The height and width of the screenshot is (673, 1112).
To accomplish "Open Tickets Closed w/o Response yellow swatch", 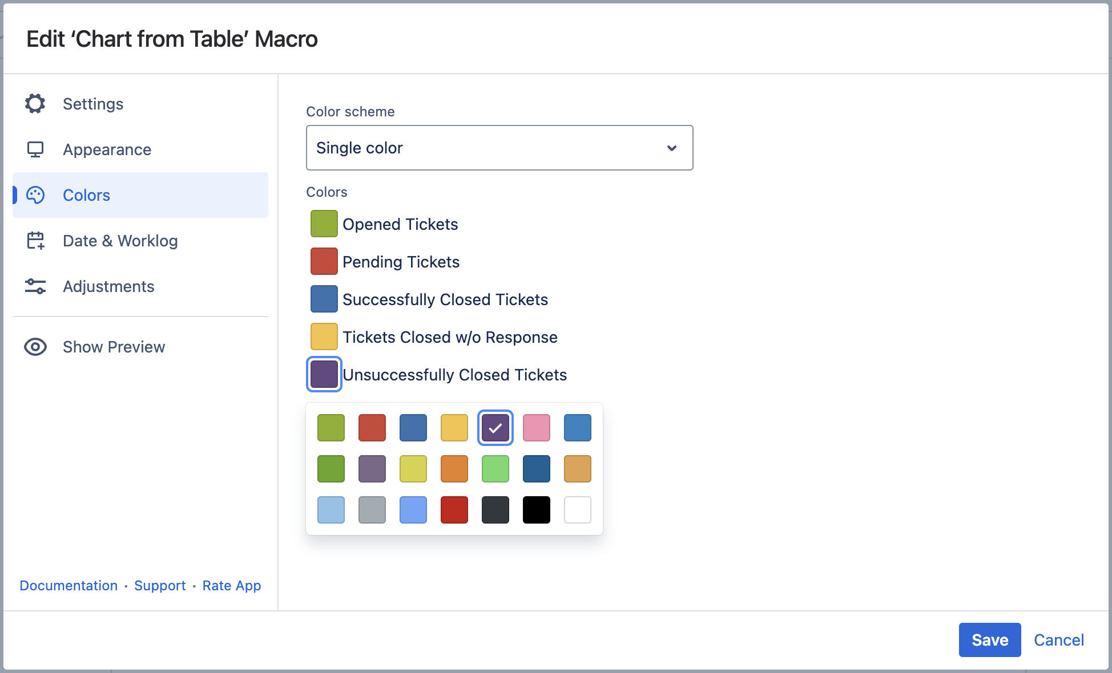I will click(324, 336).
